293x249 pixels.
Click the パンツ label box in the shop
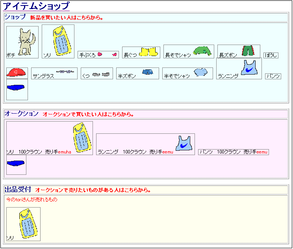click(x=273, y=76)
